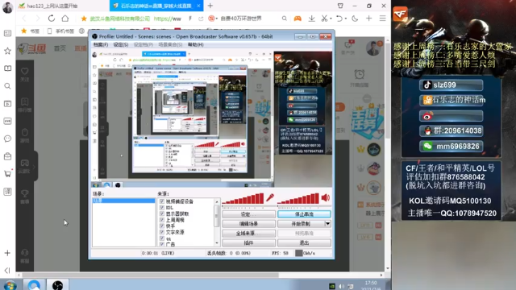Adjust the microphone volume slider

[243, 199]
